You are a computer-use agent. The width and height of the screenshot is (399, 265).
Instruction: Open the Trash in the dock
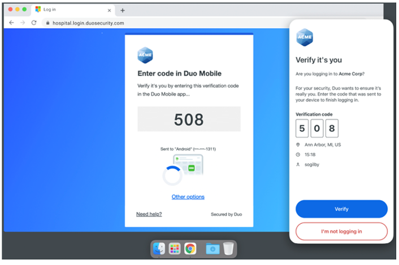pos(228,249)
